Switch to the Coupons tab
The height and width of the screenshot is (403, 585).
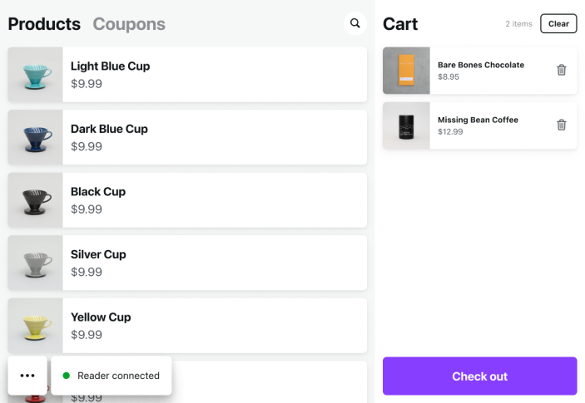click(129, 24)
